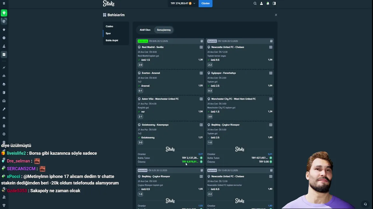This screenshot has height=209, width=373.
Task: Click the üstü 9.5 corner selection
Action: point(215,60)
